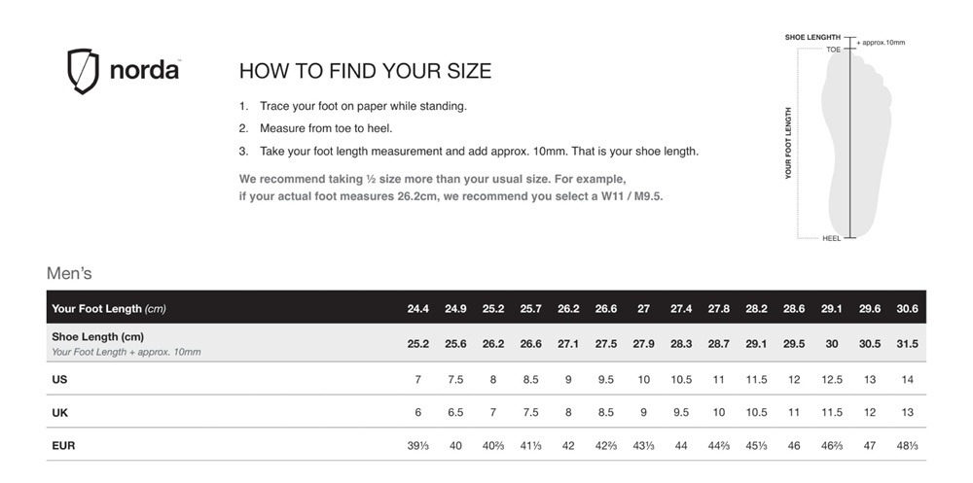
Task: Click the "Trace your foot on paper" instruction
Action: tap(363, 105)
